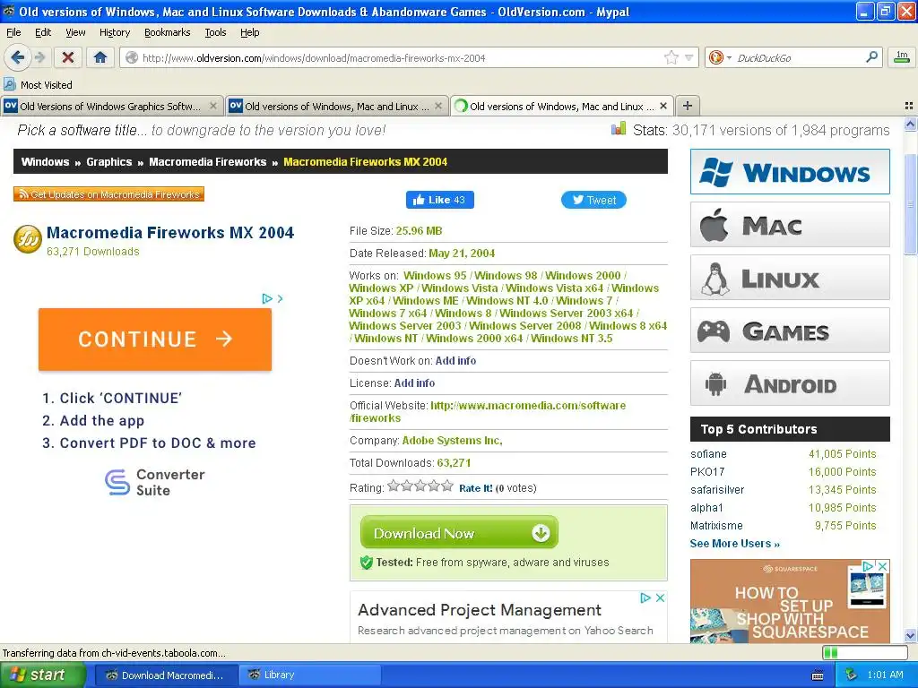918x688 pixels.
Task: Close the second OldVersion tab
Action: click(437, 106)
